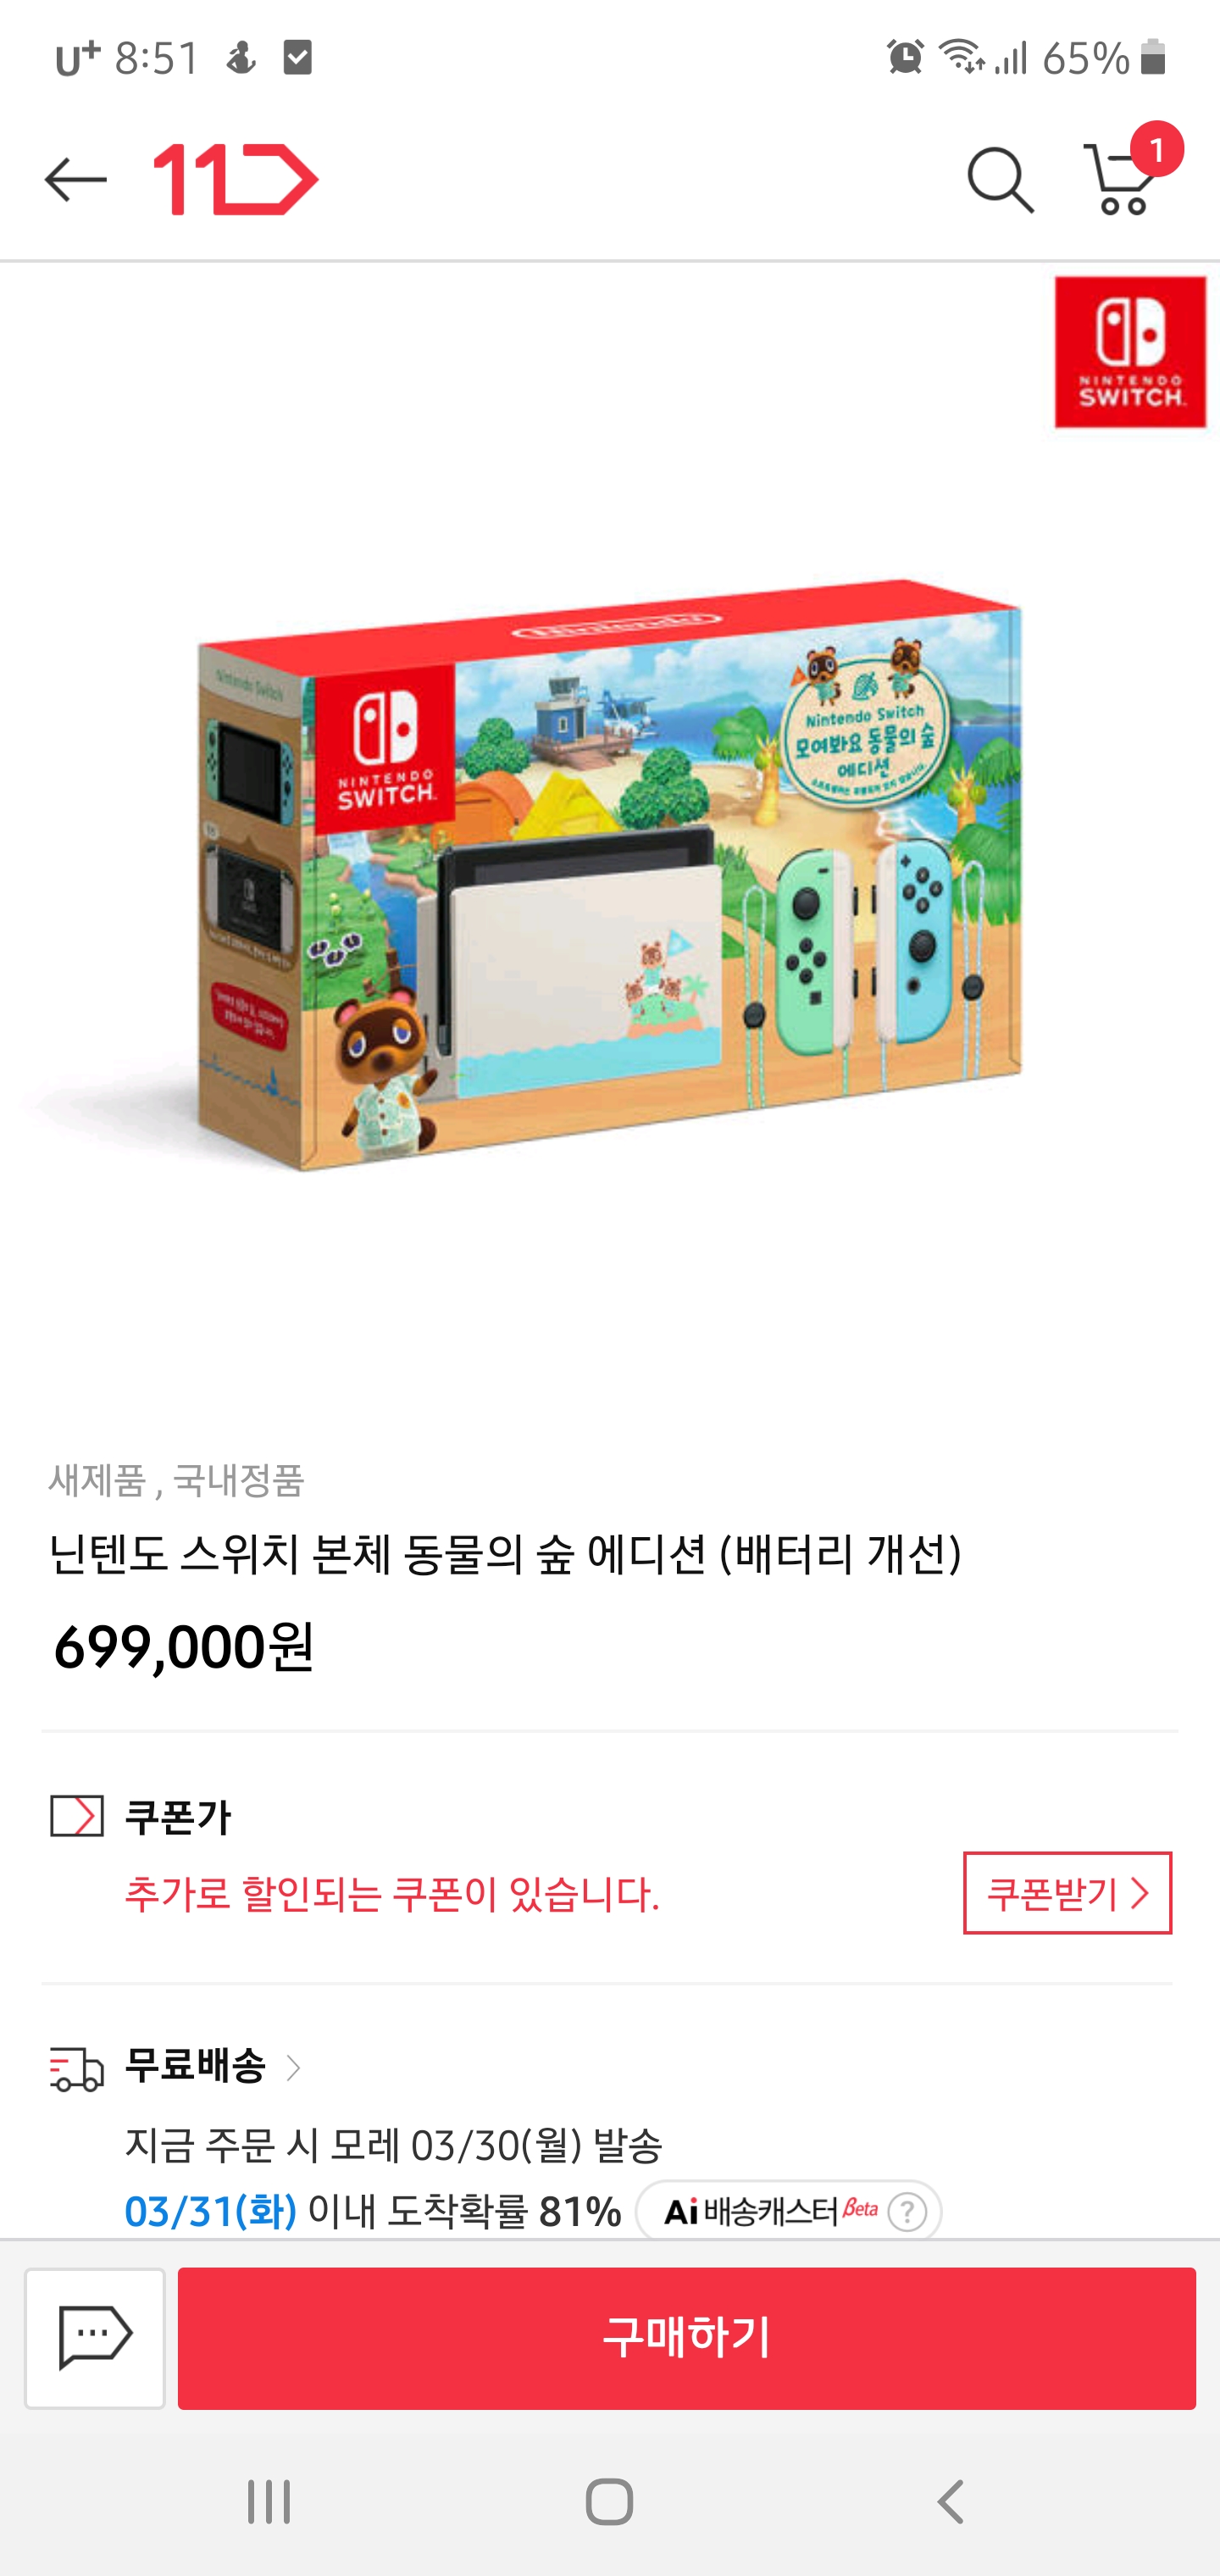Tap the 추가로 할인되는 쿠폰 notice text
Screen dimensions: 1220x2576
tap(392, 1894)
